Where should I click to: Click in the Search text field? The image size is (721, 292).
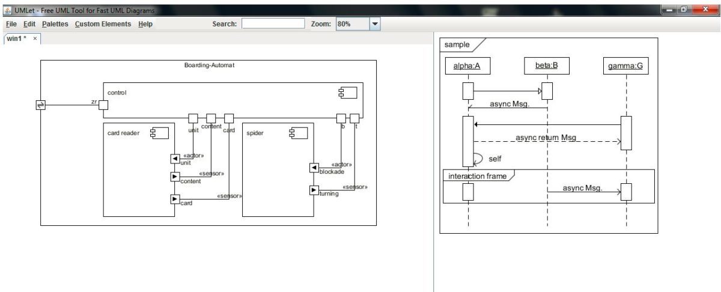coord(273,24)
